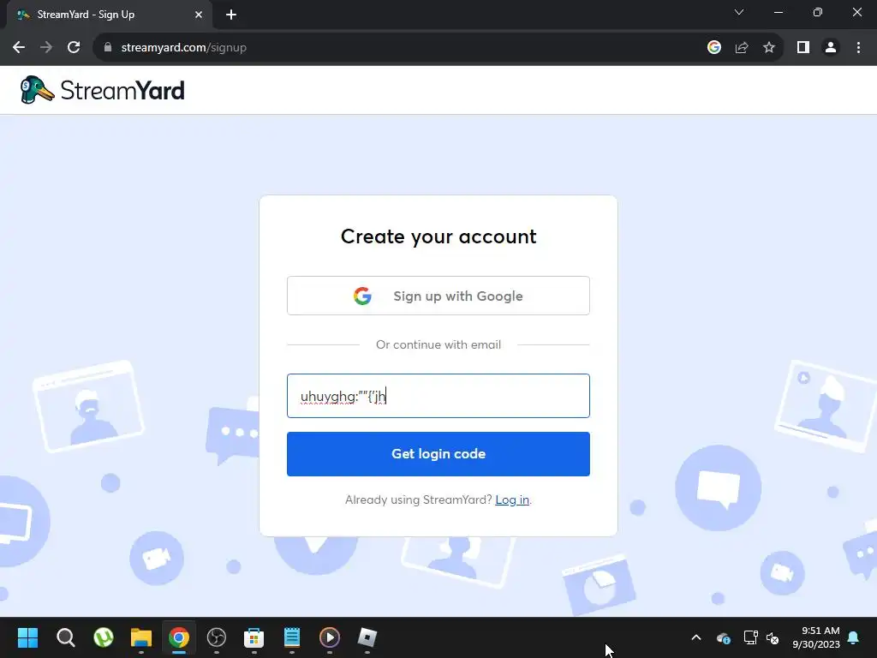Click the browser forward arrow
Screen dimensions: 877x658
click(46, 48)
